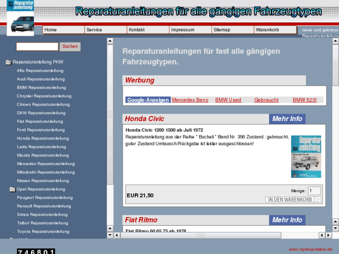339x254 pixels.
Task: Follow the BMW 523I ad link
Action: pos(304,100)
